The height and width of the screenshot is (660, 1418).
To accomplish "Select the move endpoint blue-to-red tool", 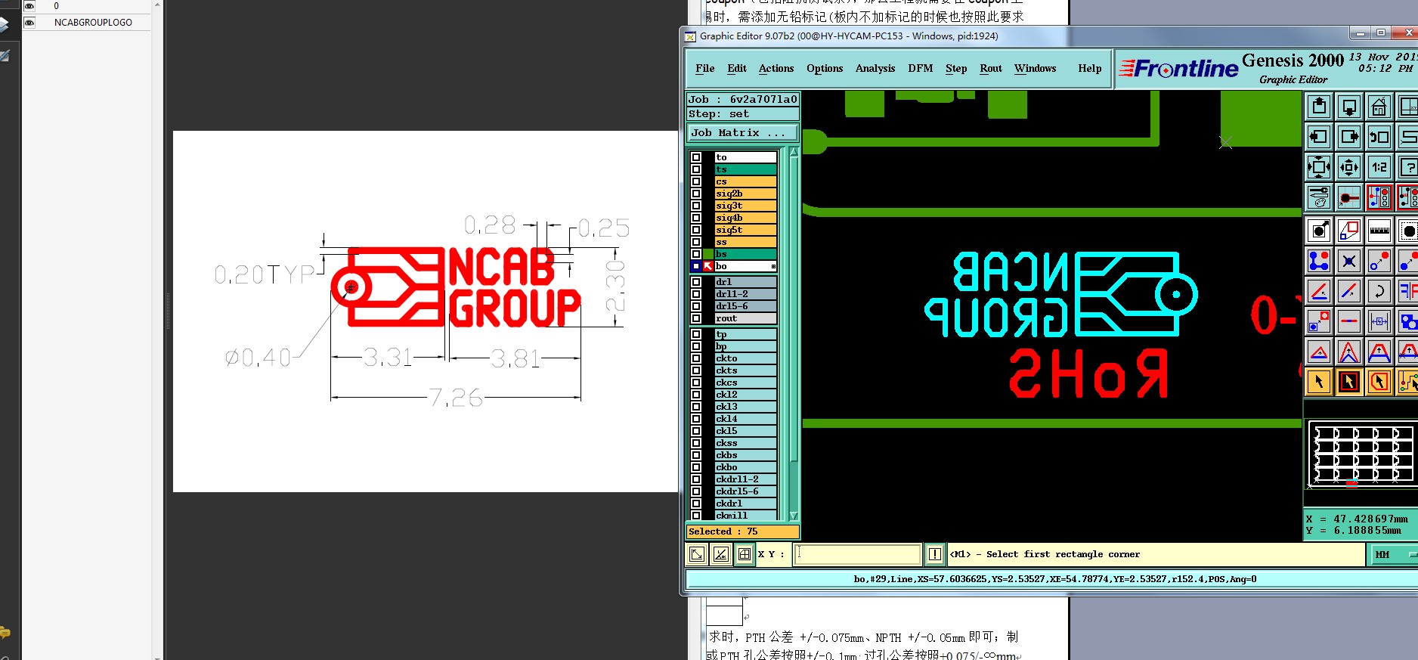I will click(x=1379, y=261).
